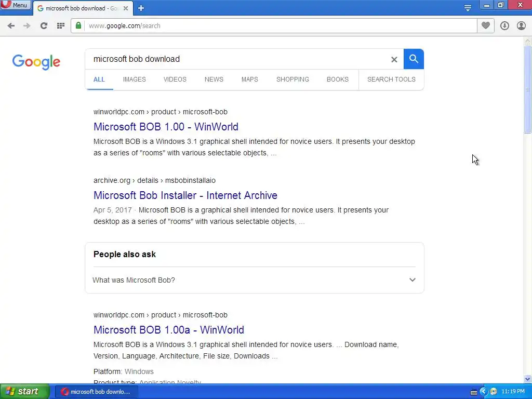The height and width of the screenshot is (399, 532).
Task: Expand hidden tray icons arrow
Action: pyautogui.click(x=484, y=392)
